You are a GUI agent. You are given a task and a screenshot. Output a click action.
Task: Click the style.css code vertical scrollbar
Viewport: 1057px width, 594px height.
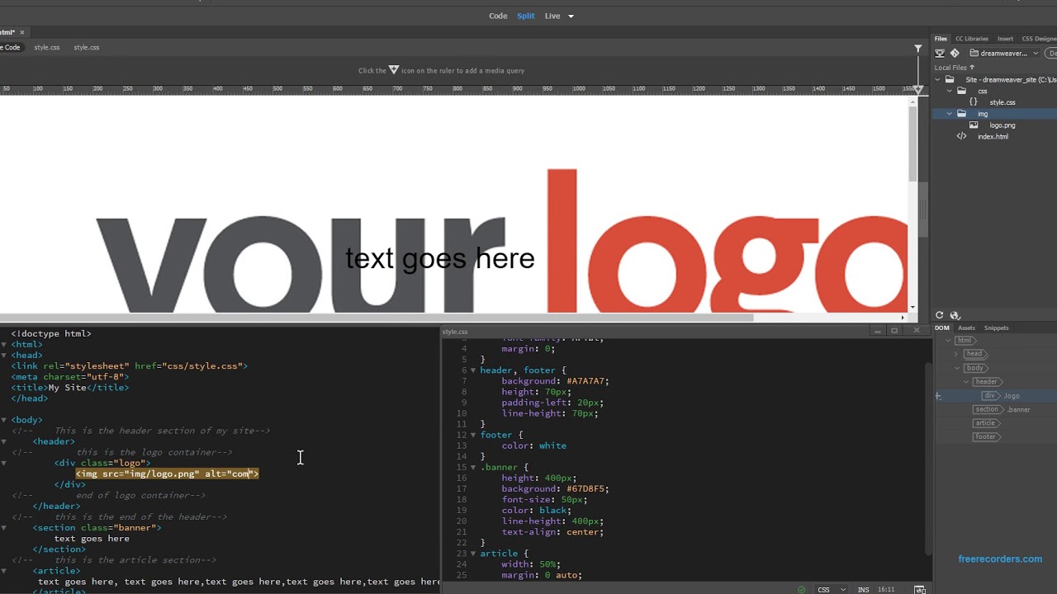coord(928,458)
